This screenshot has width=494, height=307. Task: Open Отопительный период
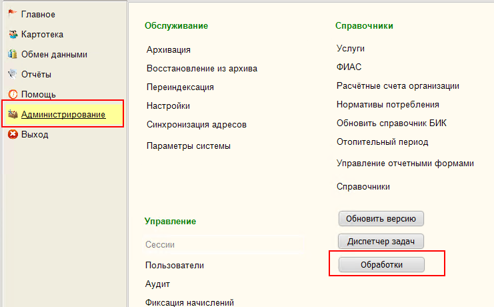click(383, 142)
